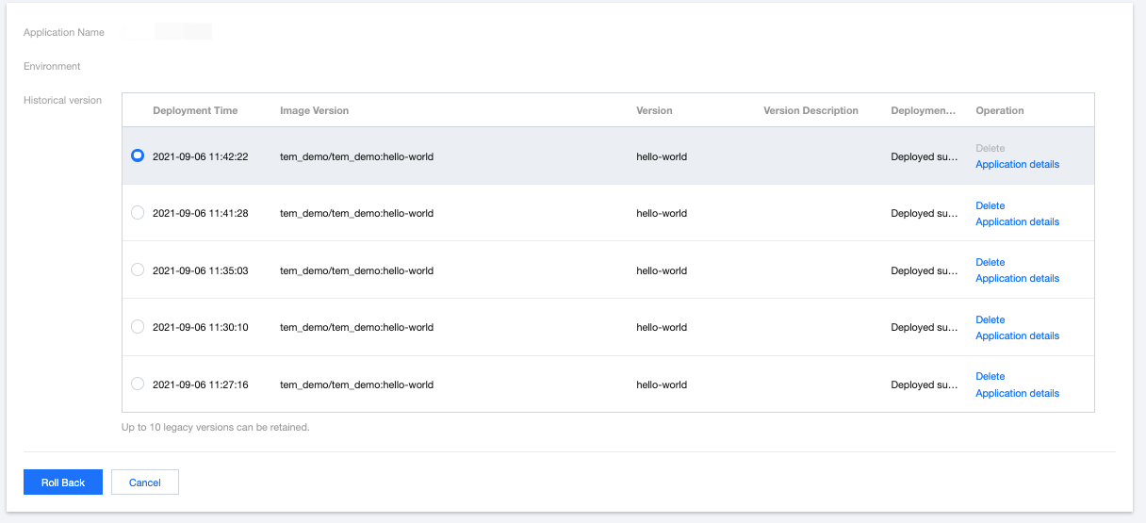The image size is (1146, 523).
Task: Choose the 11:30:10 deployment version
Action: point(138,327)
